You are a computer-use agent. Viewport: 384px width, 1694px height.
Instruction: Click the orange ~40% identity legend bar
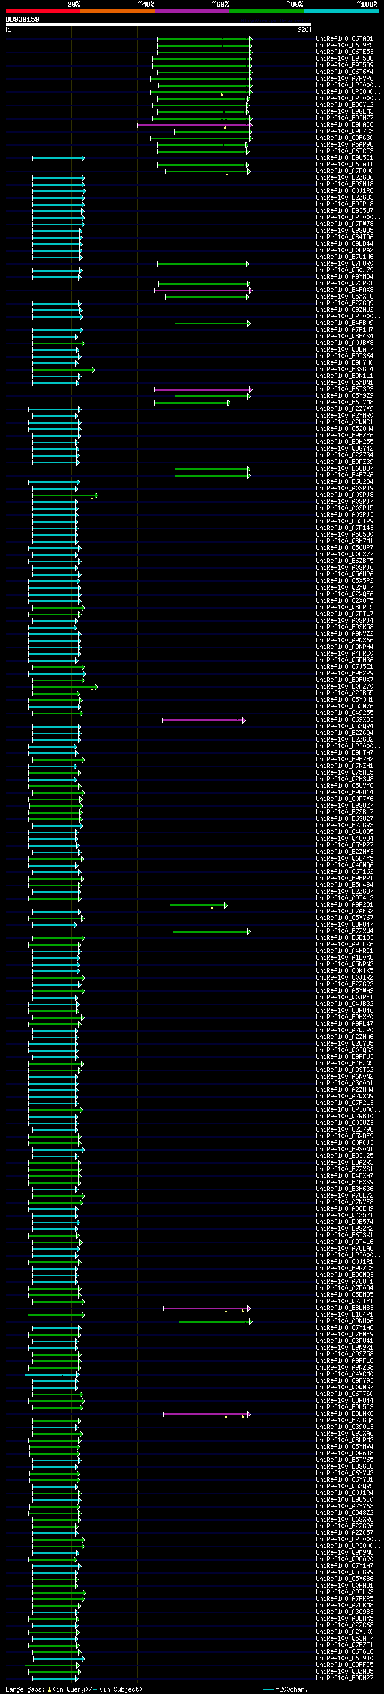click(x=118, y=11)
